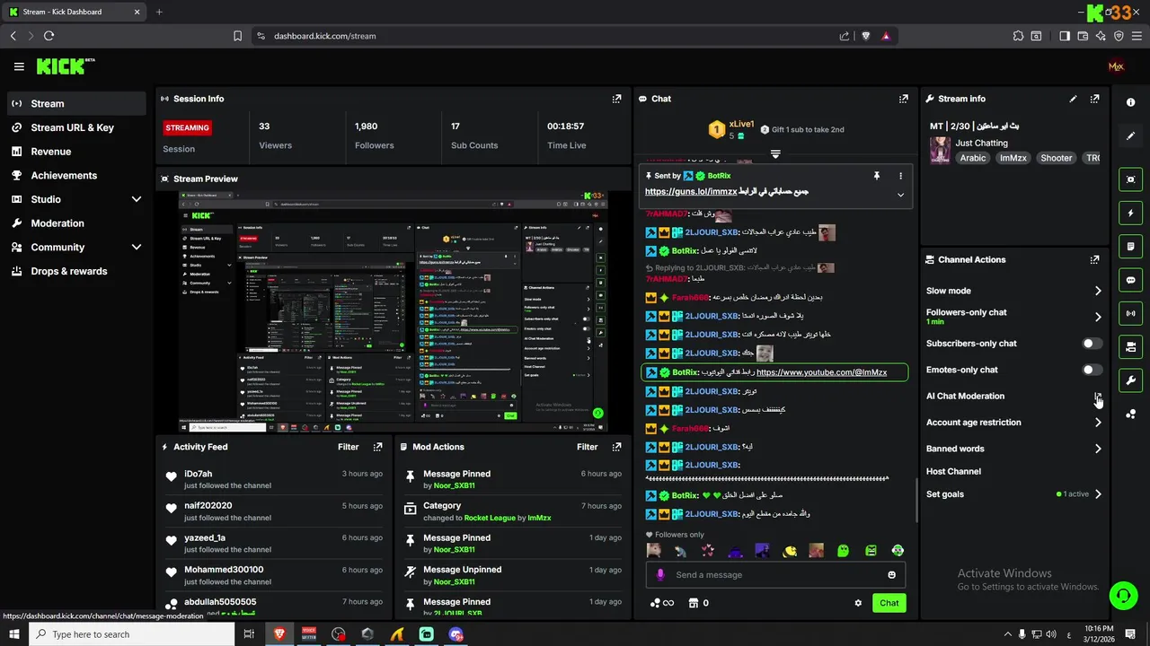Image resolution: width=1150 pixels, height=646 pixels.
Task: Click the purple microphone icon in message box
Action: [660, 575]
